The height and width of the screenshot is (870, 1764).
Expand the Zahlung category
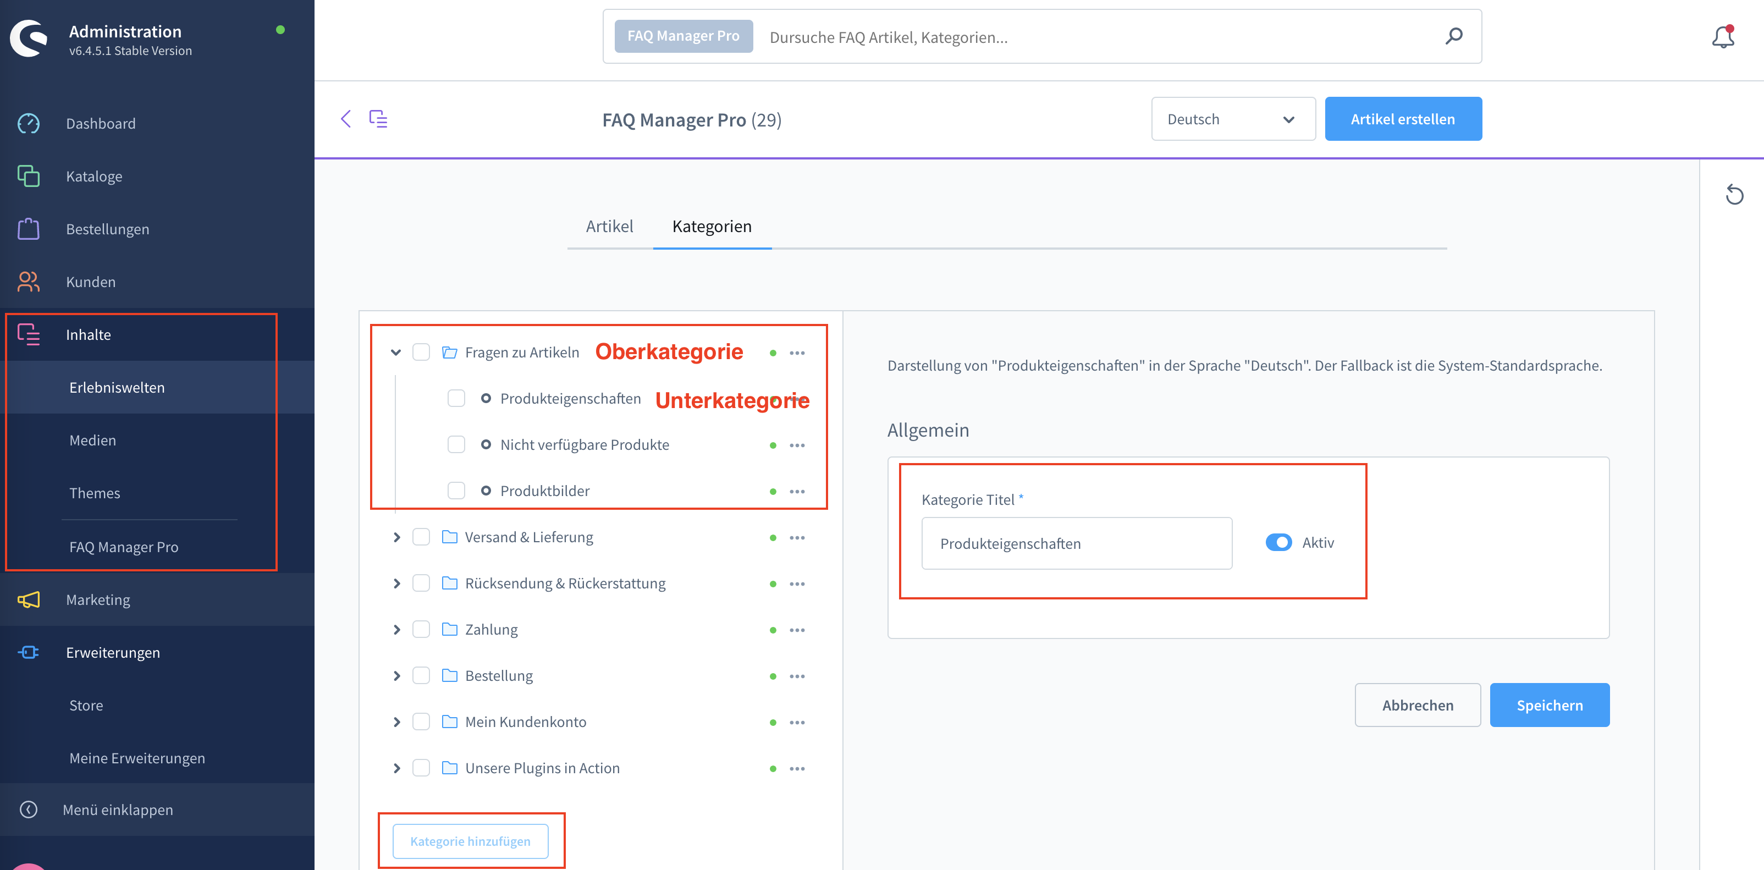(396, 630)
